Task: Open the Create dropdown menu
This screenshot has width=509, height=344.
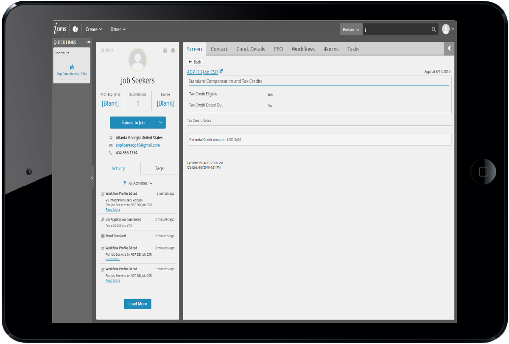Action: coord(94,29)
